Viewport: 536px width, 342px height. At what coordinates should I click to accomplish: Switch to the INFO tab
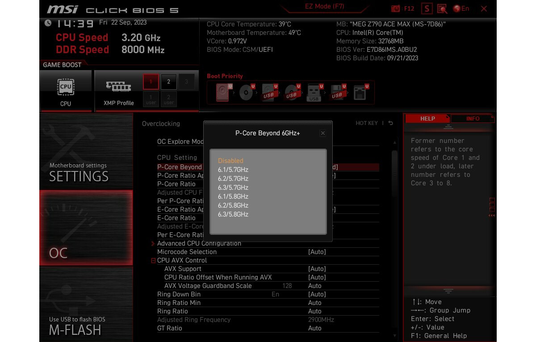(x=473, y=118)
